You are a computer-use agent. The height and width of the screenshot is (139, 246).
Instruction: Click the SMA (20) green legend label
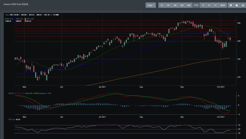coord(9,19)
